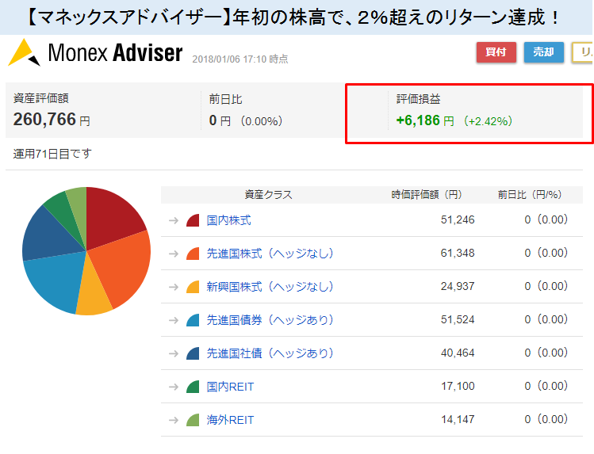The height and width of the screenshot is (454, 594).
Task: Expand the 国内REIT row arrow
Action: click(x=174, y=387)
